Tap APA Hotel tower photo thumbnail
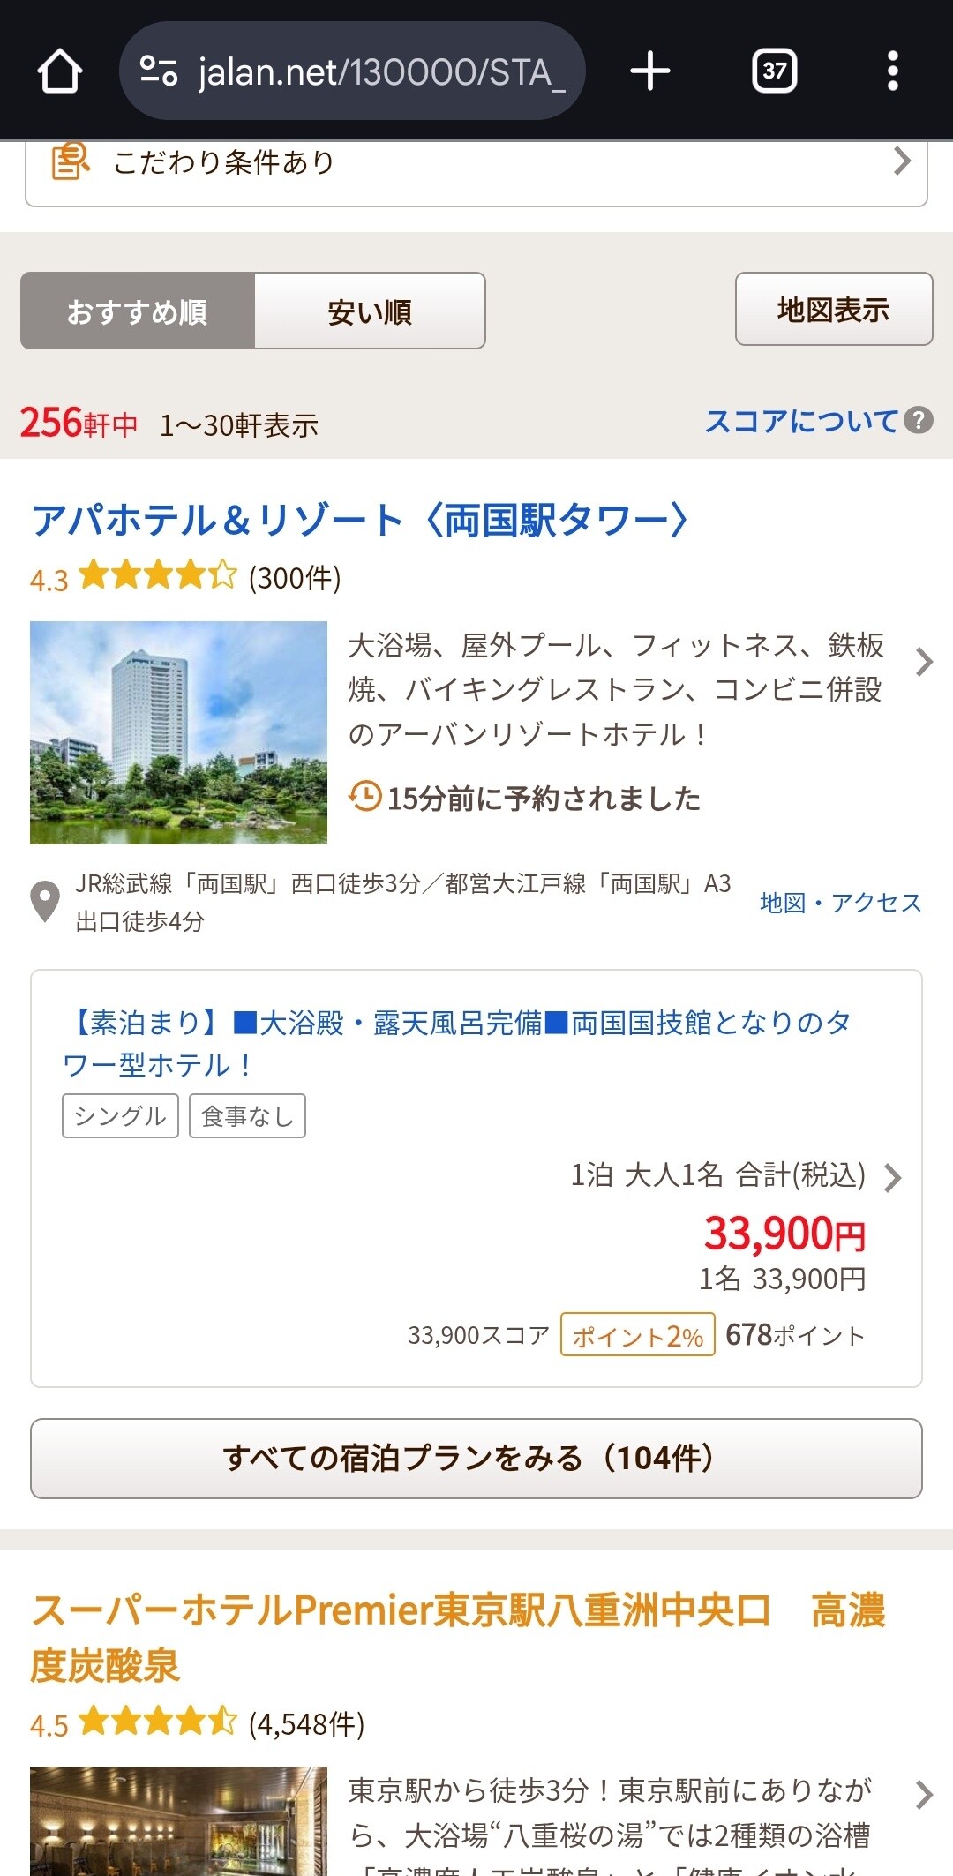Image resolution: width=953 pixels, height=1876 pixels. tap(178, 732)
